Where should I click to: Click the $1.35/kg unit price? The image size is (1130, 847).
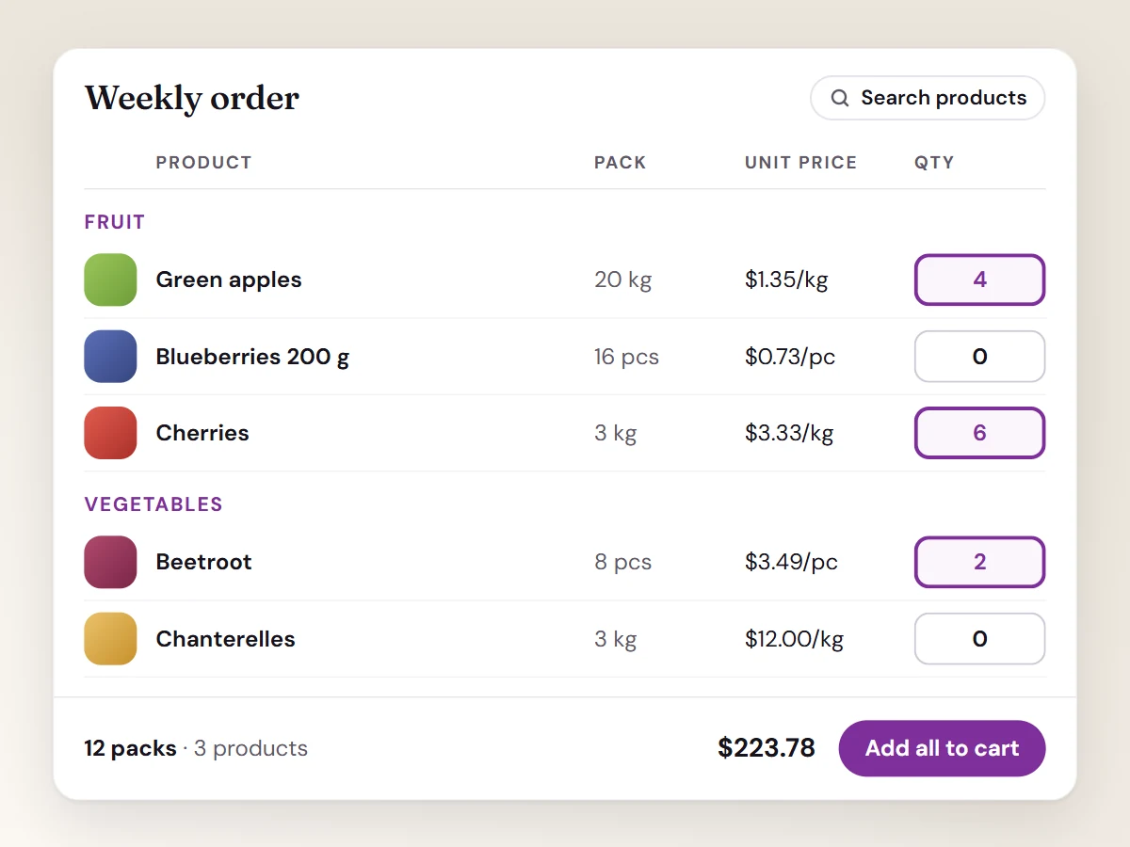point(786,280)
